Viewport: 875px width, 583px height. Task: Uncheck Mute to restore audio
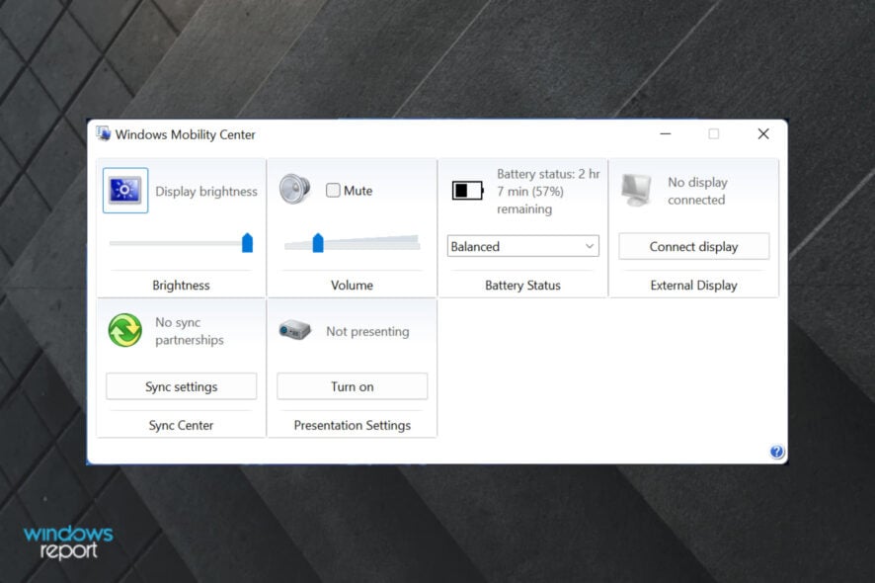tap(333, 190)
